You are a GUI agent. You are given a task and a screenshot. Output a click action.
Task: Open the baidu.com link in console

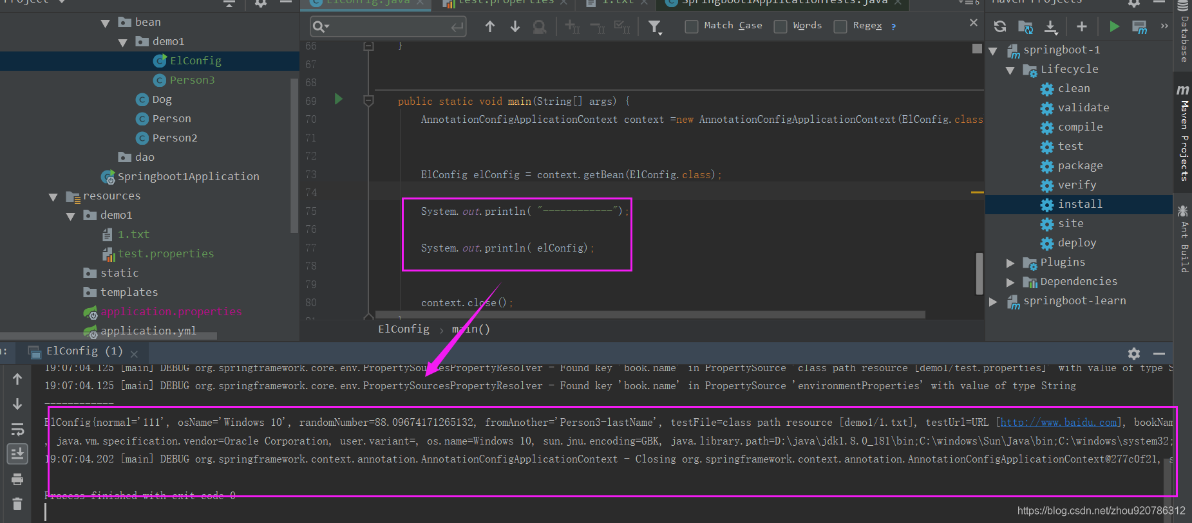point(1059,423)
